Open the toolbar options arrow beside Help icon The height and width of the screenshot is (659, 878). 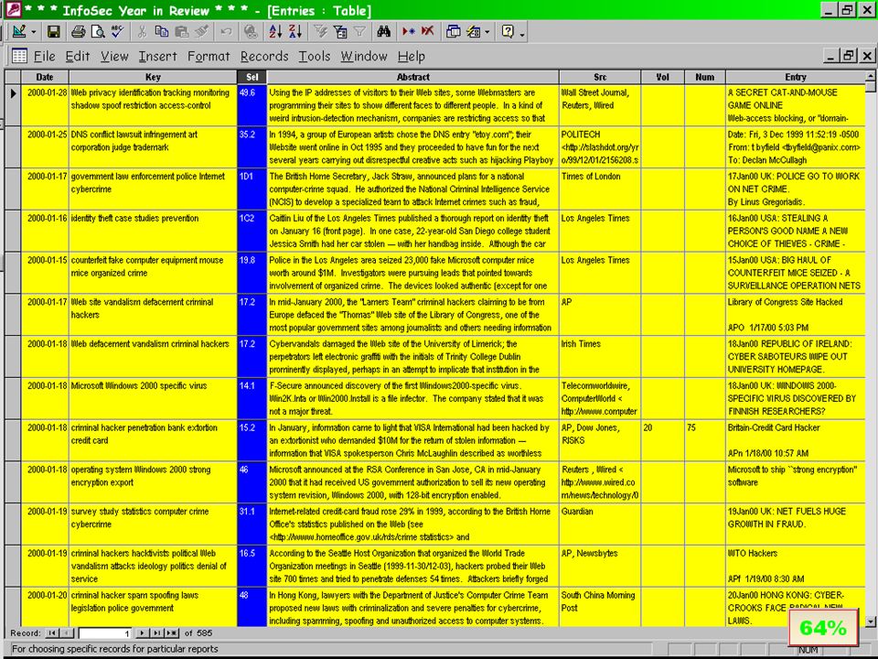click(x=522, y=34)
